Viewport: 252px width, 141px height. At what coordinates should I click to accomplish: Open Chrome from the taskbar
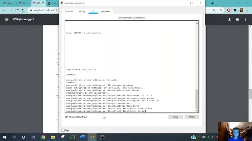43,137
